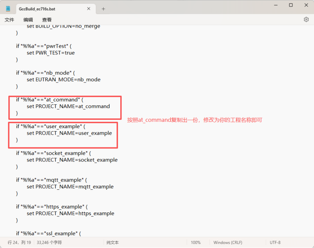Click the Windows (CRLF) line ending entry
The height and width of the screenshot is (248, 314).
(228, 242)
